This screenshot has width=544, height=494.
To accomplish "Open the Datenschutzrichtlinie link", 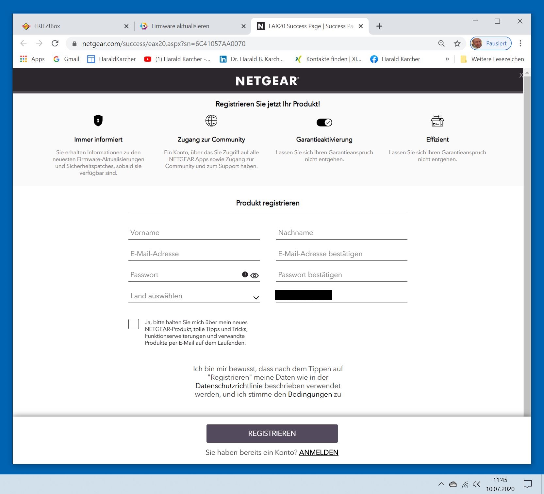I will click(229, 386).
